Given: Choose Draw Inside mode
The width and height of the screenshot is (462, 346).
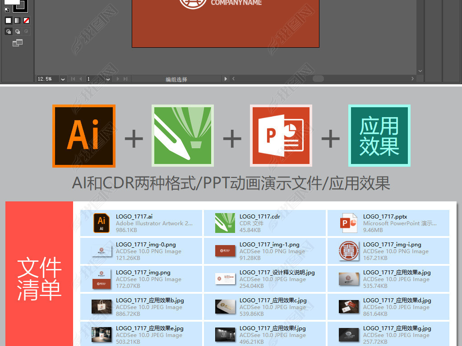Looking at the screenshot, I should pyautogui.click(x=26, y=31).
